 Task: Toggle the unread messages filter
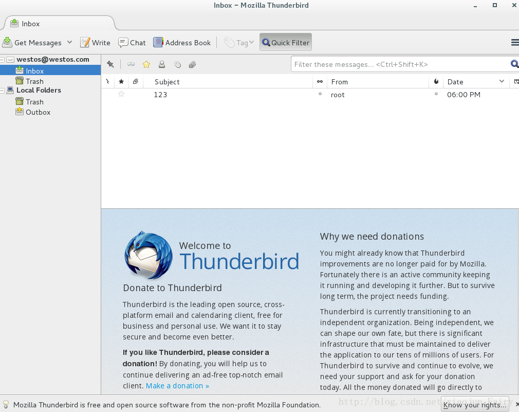click(x=131, y=64)
